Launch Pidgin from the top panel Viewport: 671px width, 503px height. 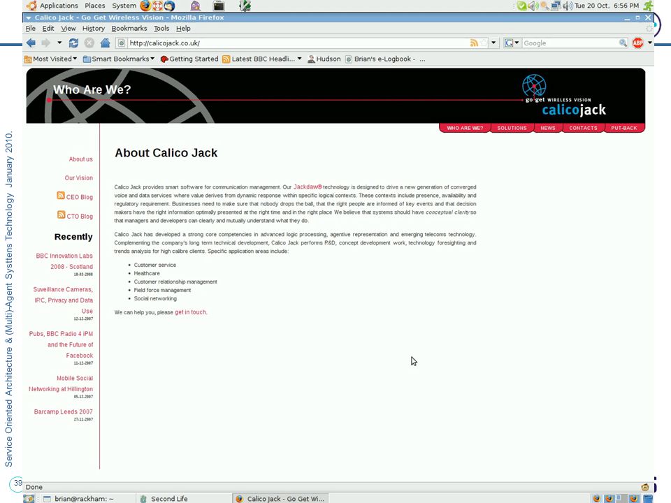[196, 6]
